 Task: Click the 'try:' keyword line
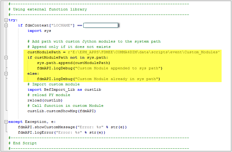(13, 20)
